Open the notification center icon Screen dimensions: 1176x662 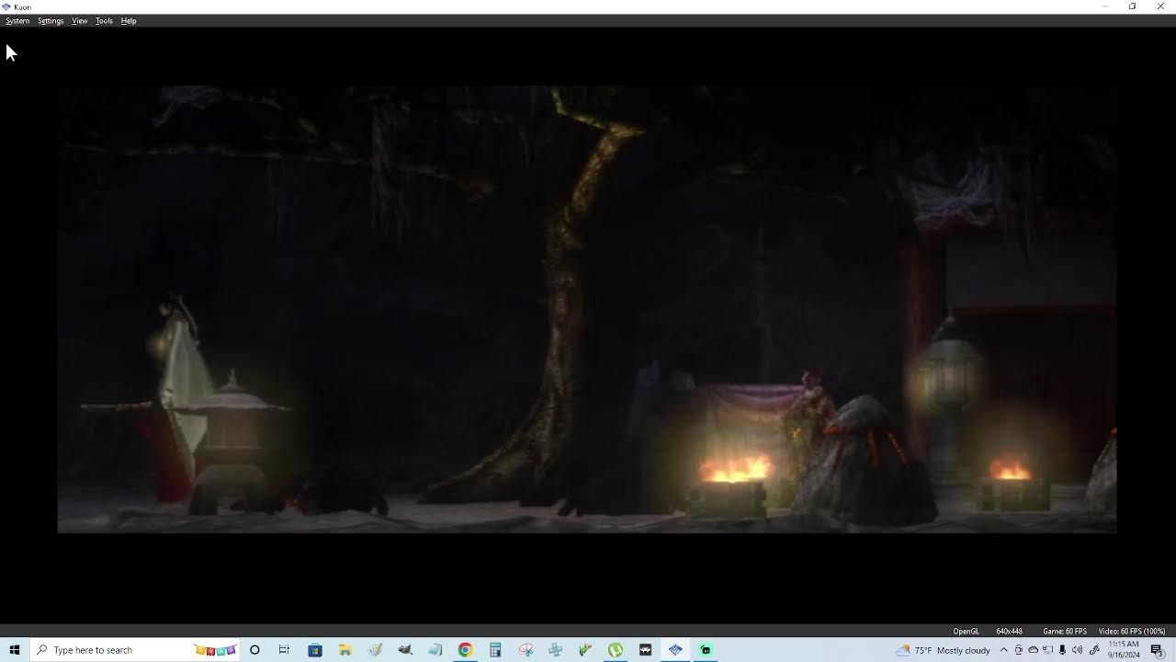1158,650
